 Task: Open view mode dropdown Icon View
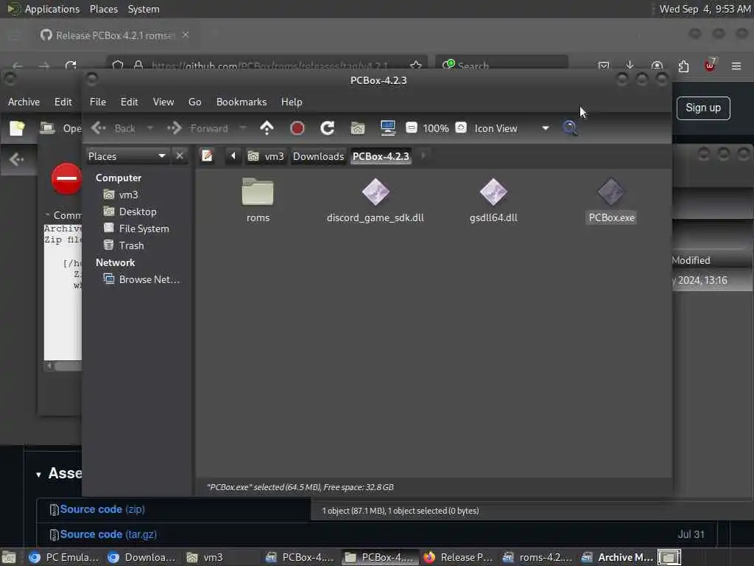coord(512,128)
